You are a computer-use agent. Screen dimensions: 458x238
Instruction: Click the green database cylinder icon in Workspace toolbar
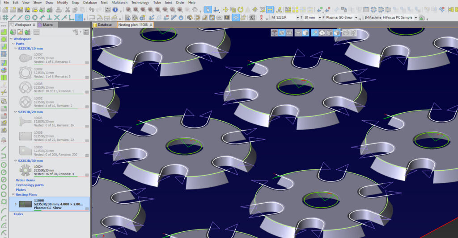click(x=13, y=32)
